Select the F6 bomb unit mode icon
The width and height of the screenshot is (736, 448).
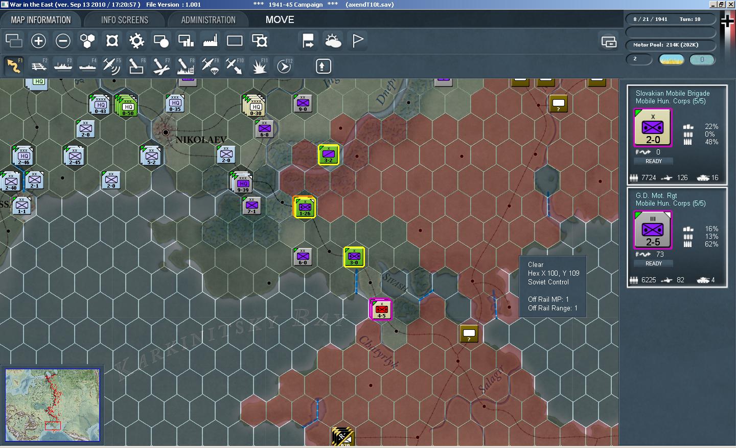[x=136, y=66]
